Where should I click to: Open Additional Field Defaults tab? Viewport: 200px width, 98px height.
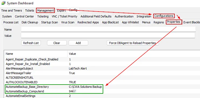(96, 16)
